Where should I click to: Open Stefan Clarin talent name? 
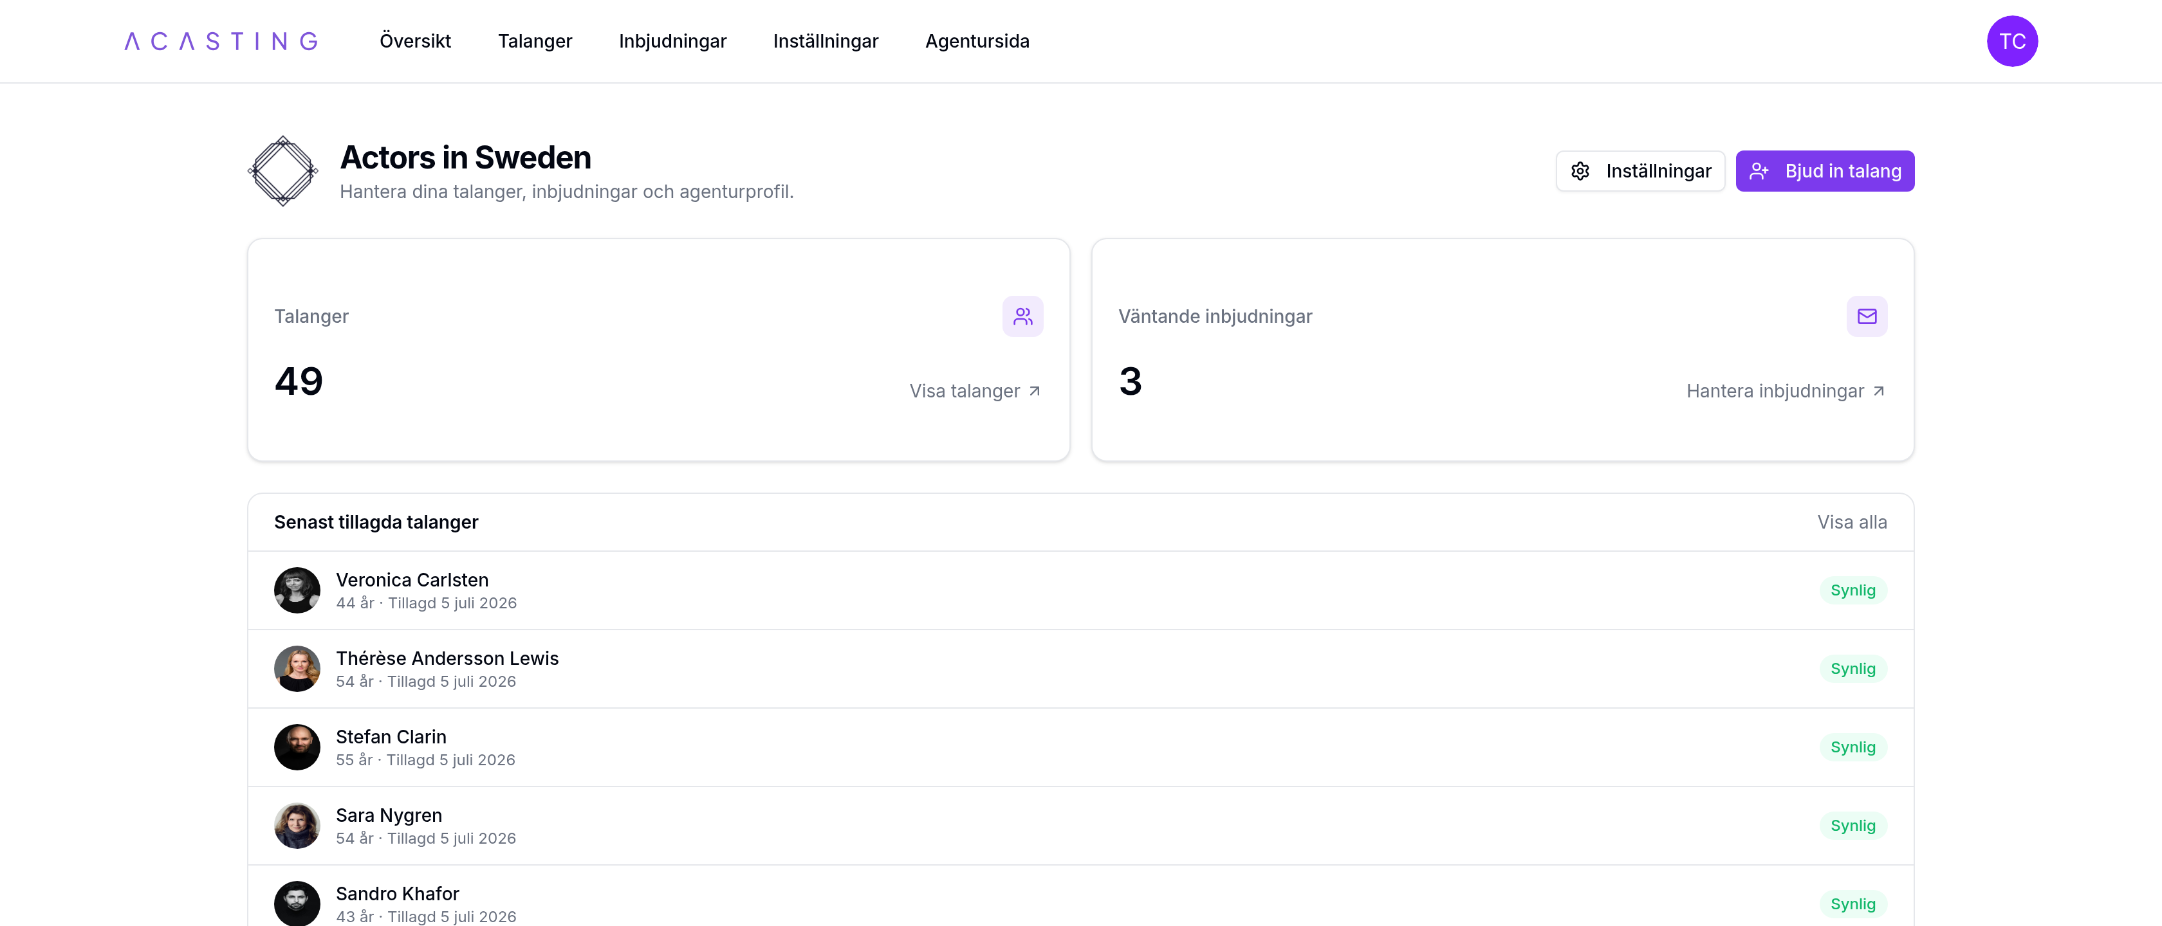coord(391,736)
